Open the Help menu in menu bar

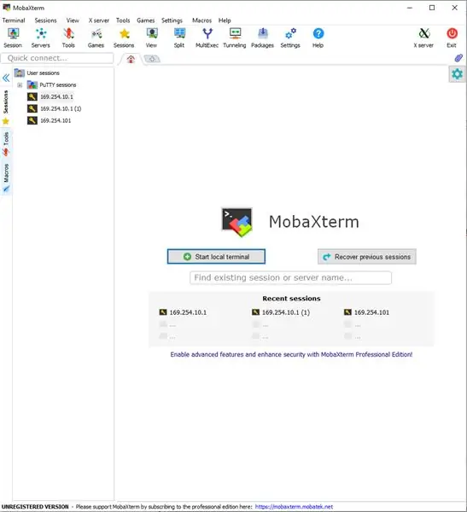pyautogui.click(x=225, y=20)
